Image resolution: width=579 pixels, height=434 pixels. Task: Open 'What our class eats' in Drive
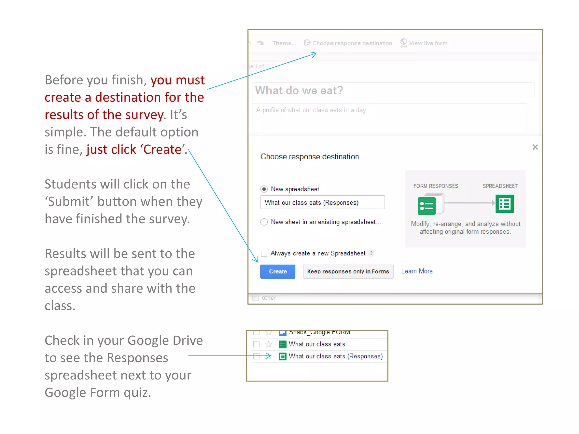pyautogui.click(x=317, y=344)
